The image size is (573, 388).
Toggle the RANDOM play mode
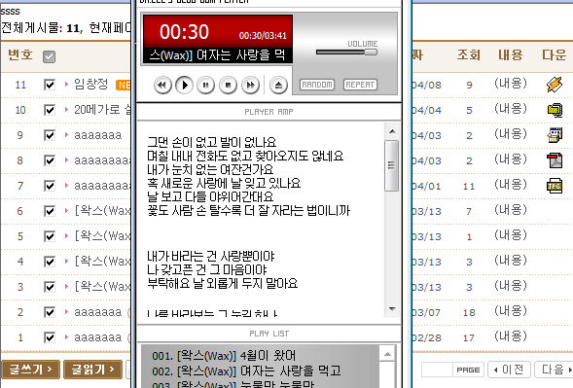317,85
